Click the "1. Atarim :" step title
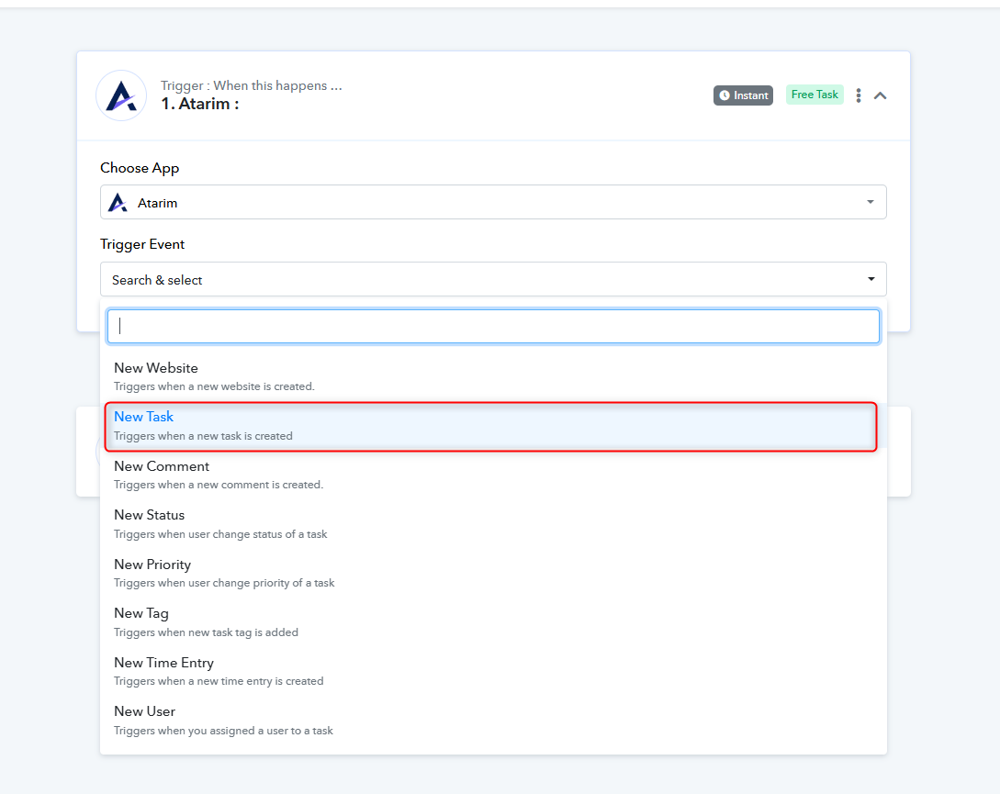1000x794 pixels. coord(199,104)
